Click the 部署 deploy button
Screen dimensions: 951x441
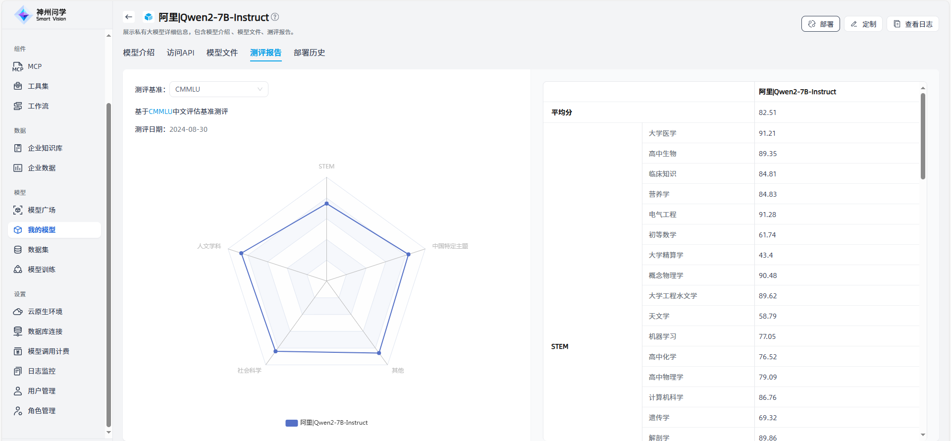pos(820,24)
